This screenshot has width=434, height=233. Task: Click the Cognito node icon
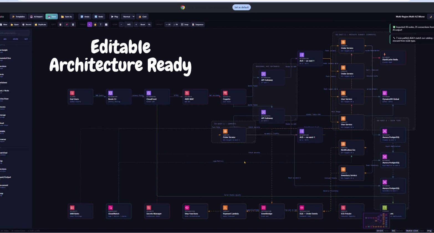point(225,93)
